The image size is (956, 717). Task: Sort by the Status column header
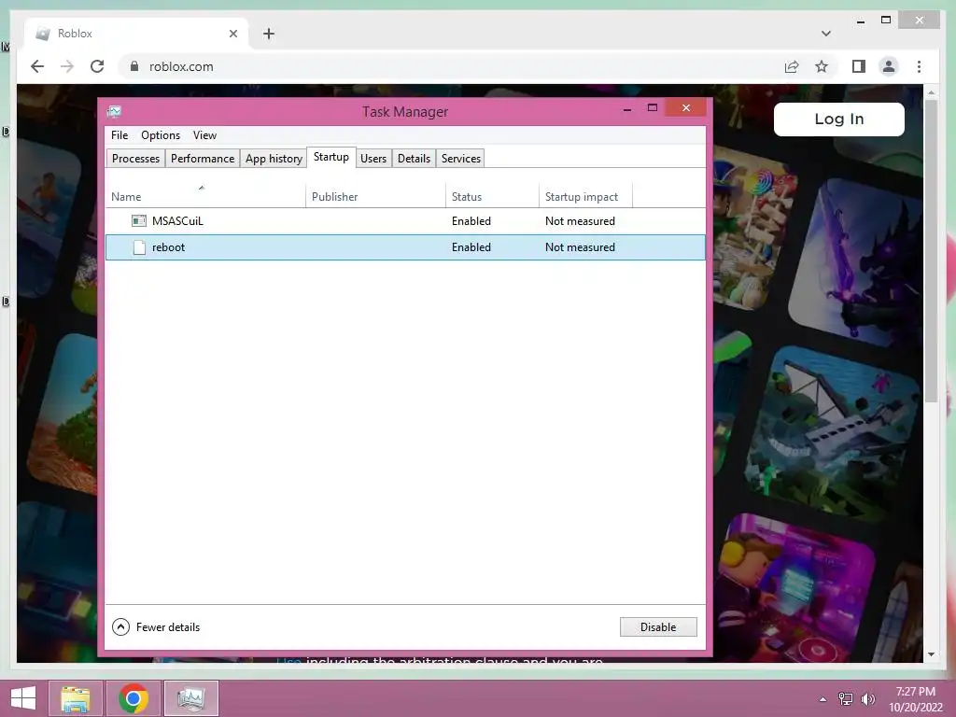click(x=492, y=196)
